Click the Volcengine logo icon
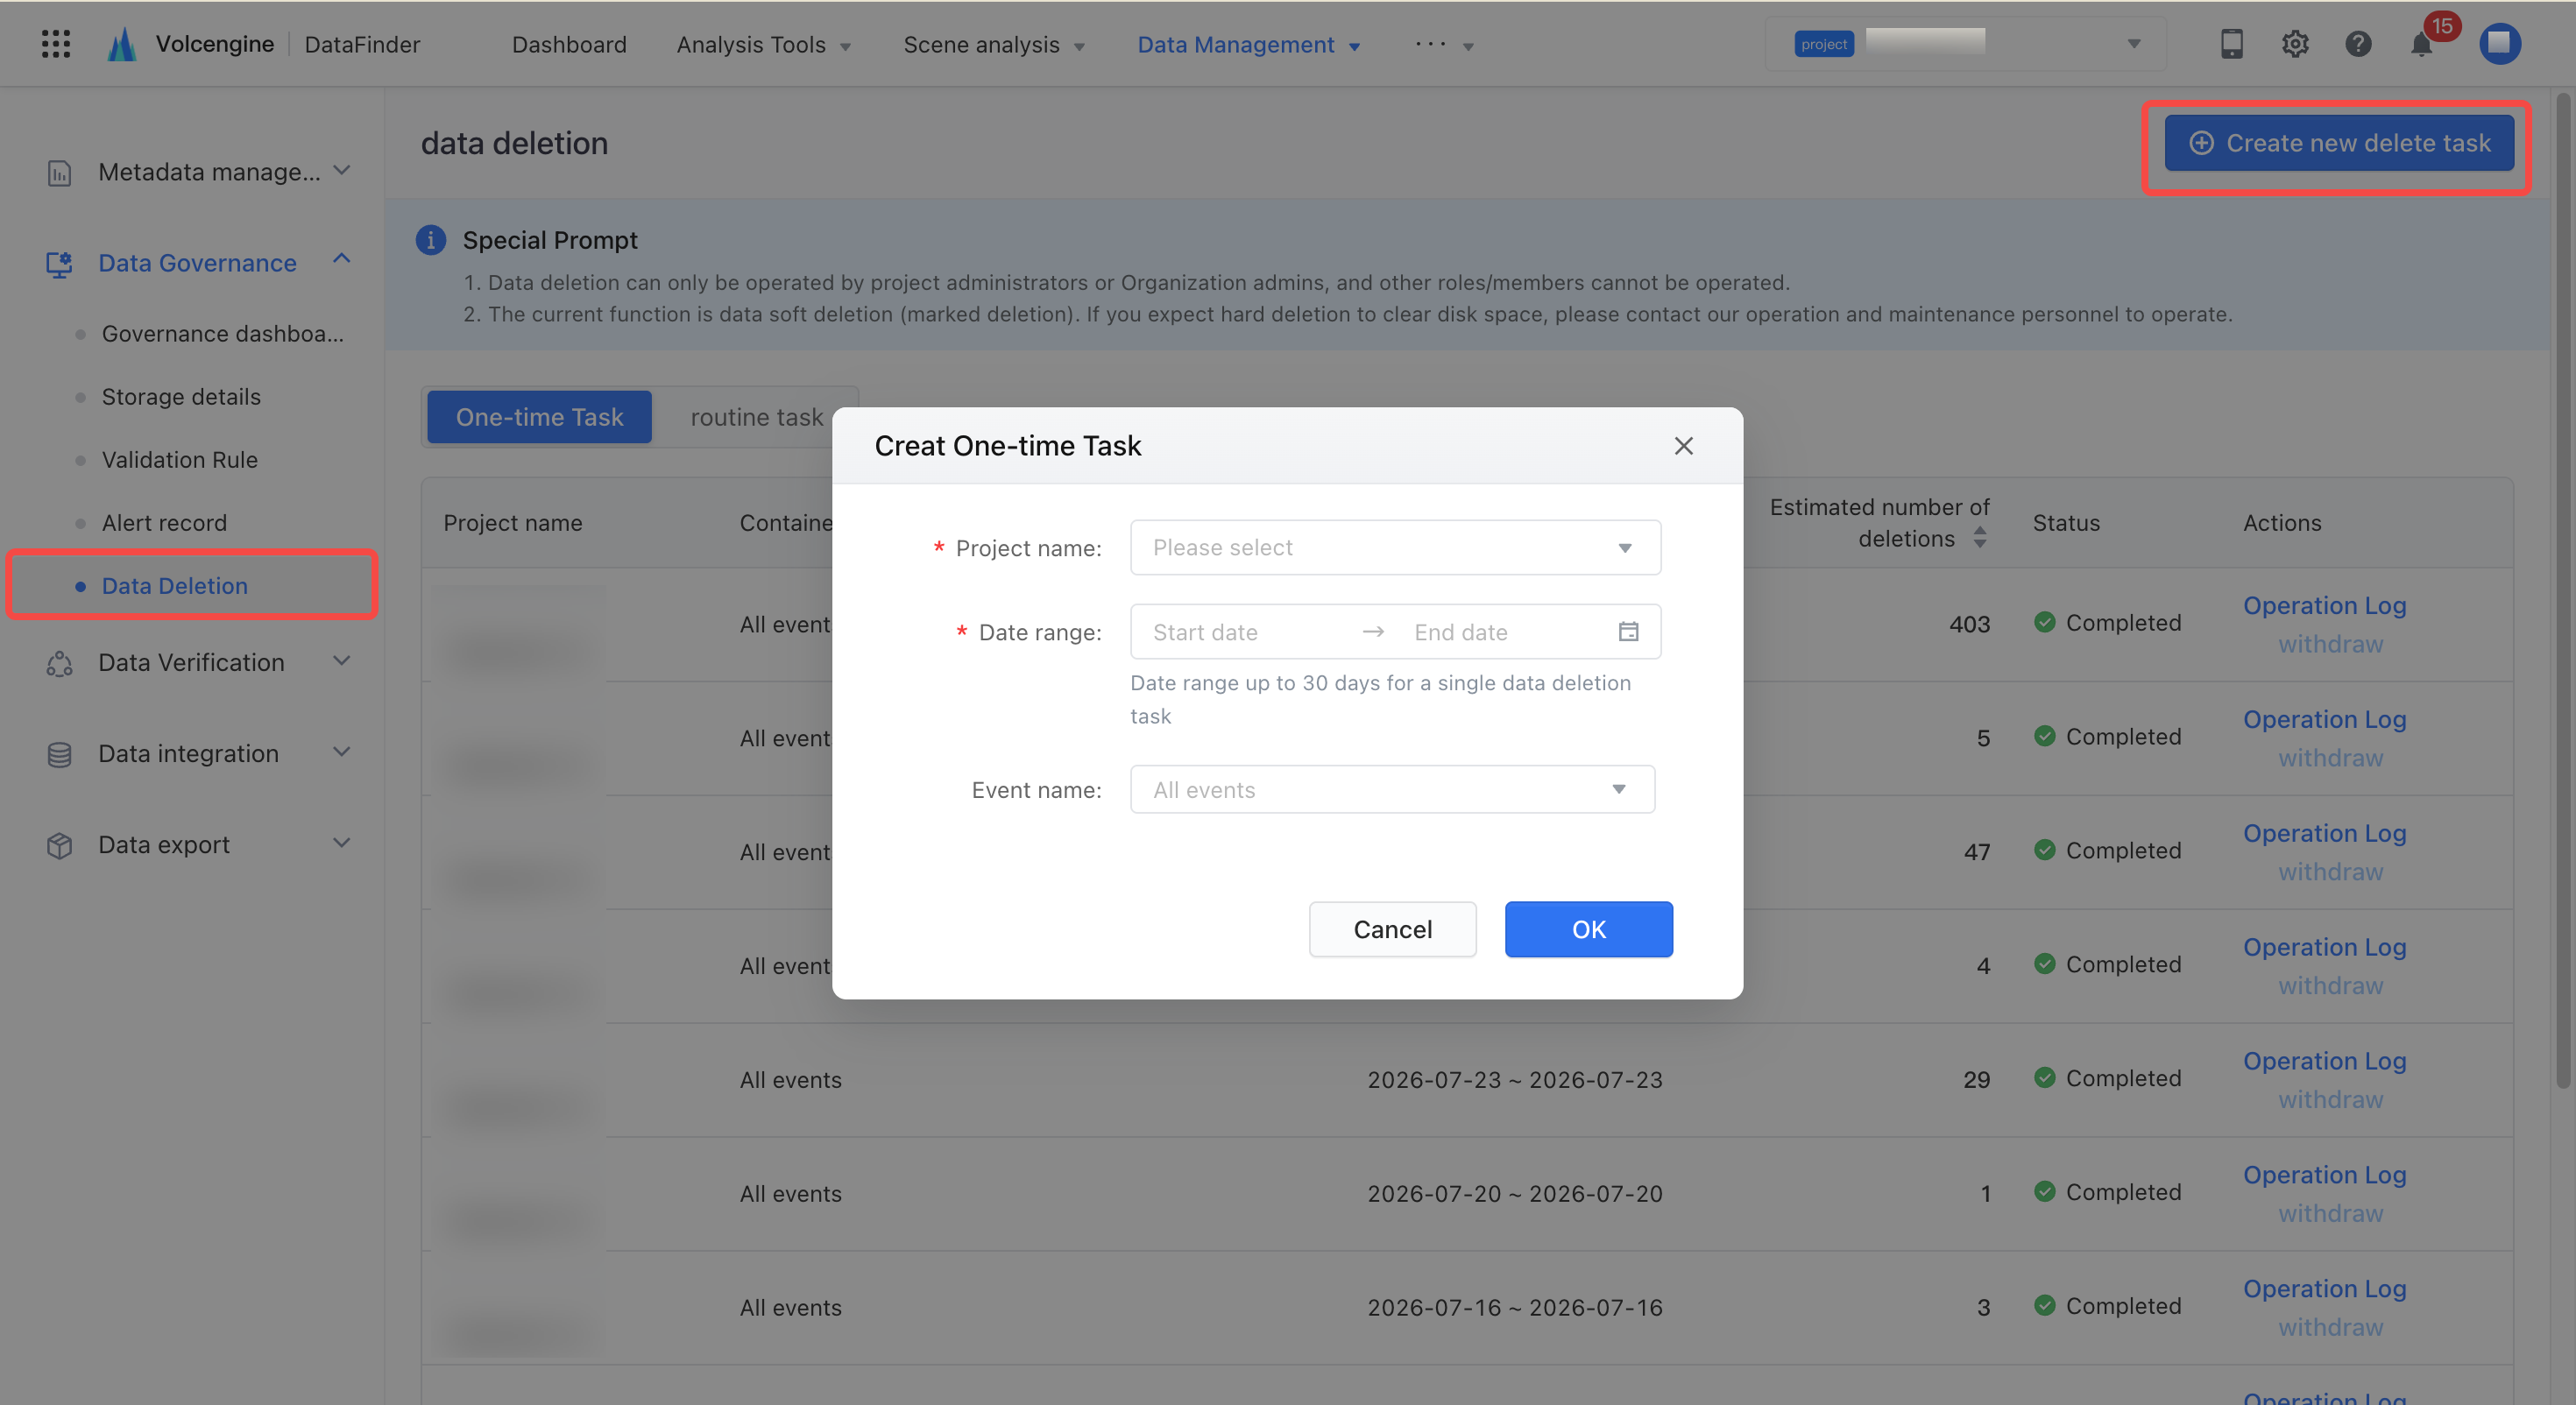2576x1405 pixels. coord(122,44)
